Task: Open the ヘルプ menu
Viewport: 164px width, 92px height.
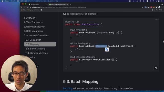Action: [57, 1]
